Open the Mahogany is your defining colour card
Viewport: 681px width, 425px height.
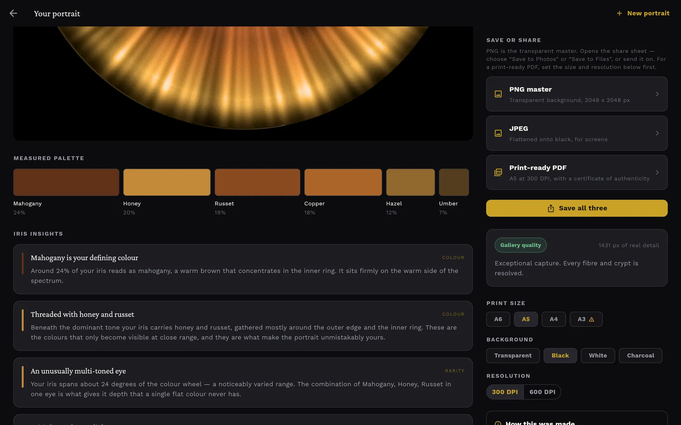pos(243,269)
